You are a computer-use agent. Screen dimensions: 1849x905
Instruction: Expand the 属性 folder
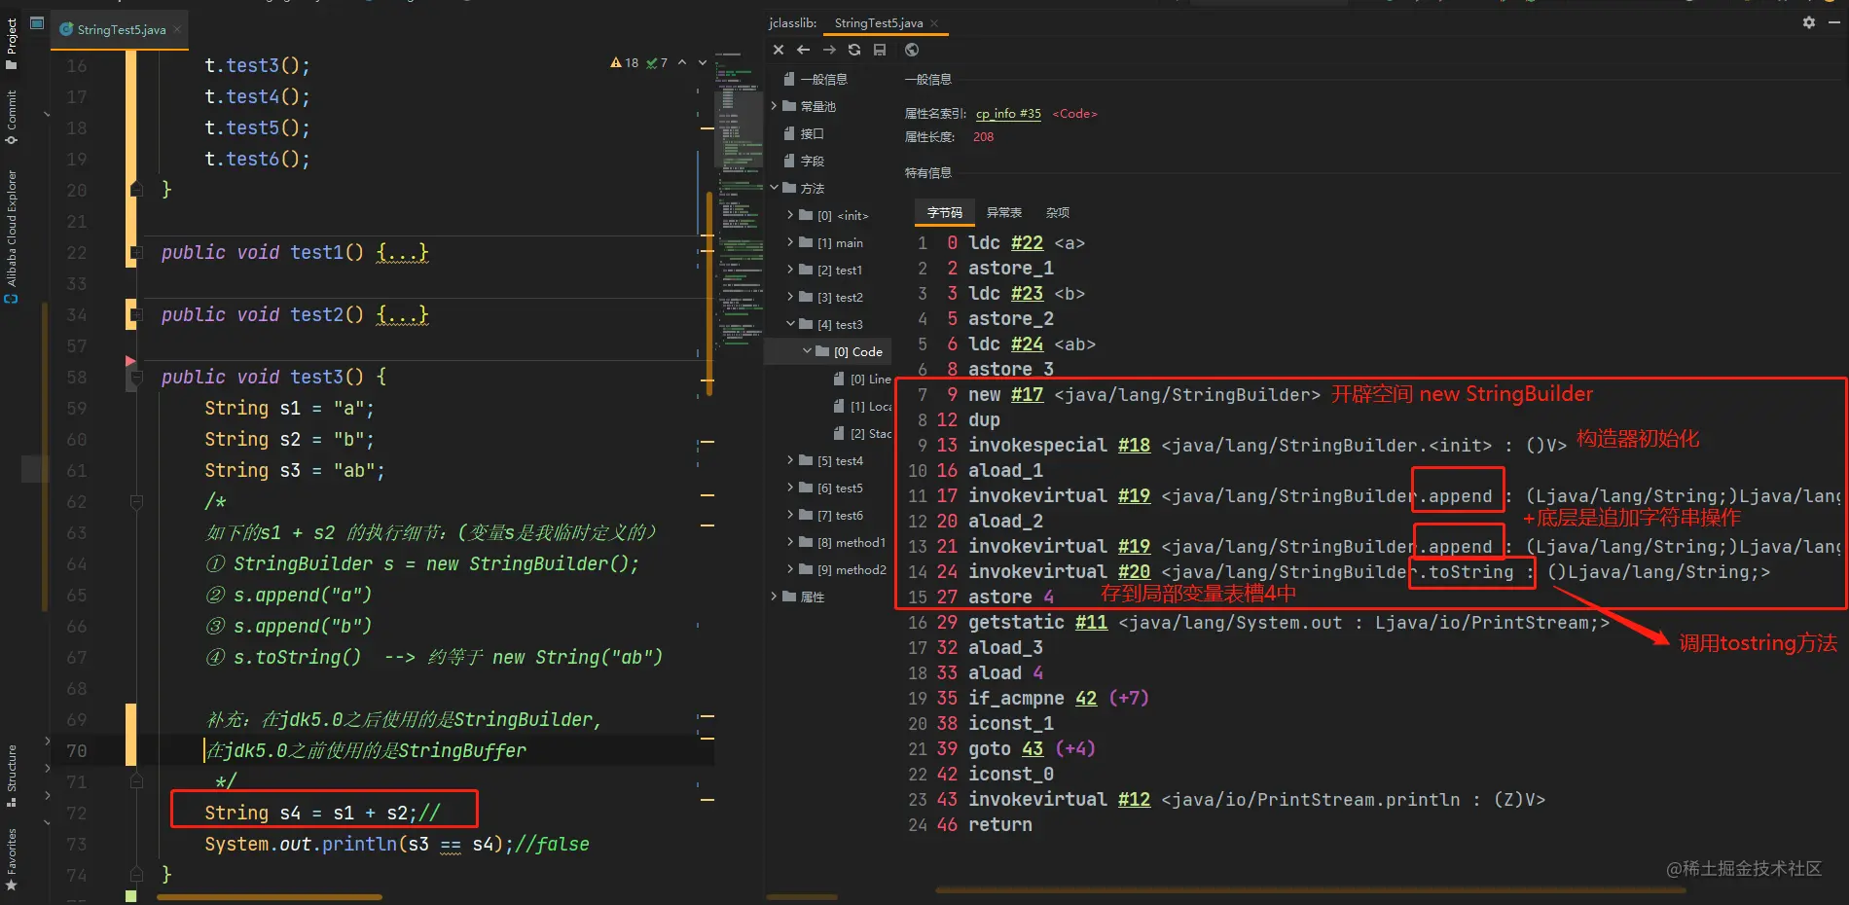point(775,597)
